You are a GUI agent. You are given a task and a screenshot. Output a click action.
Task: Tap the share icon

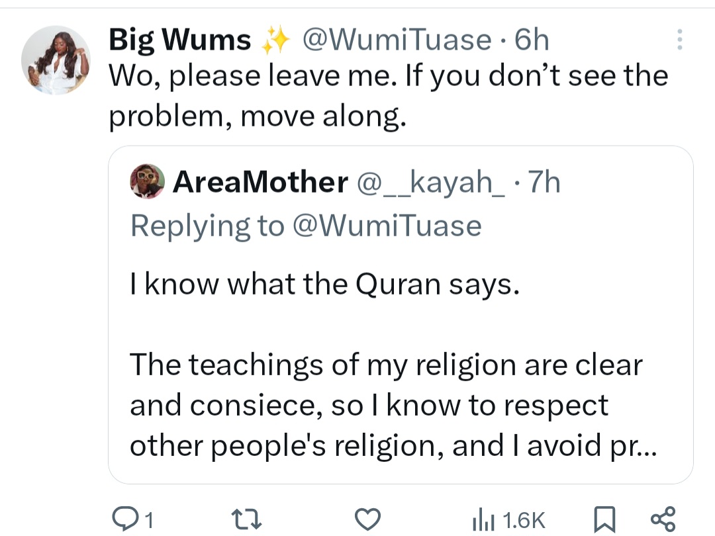click(x=663, y=518)
